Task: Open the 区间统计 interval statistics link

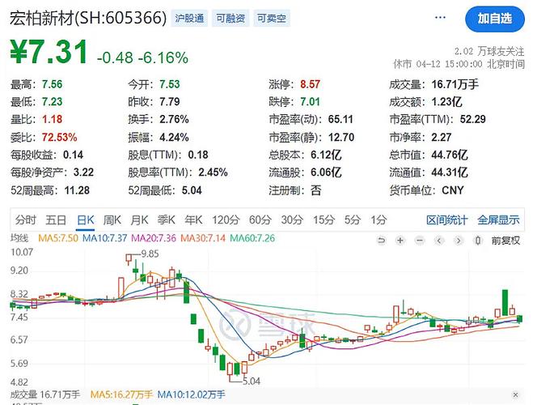Action: click(x=447, y=220)
